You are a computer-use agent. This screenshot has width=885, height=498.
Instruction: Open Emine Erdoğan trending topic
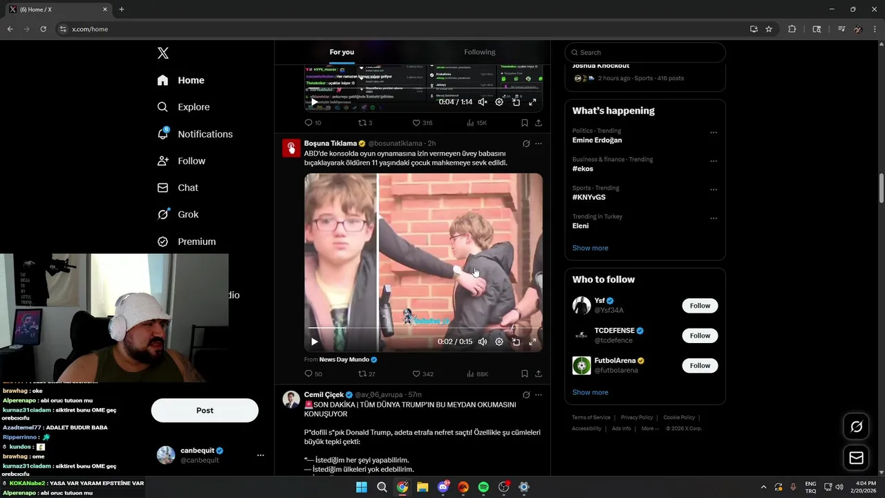[x=597, y=140]
